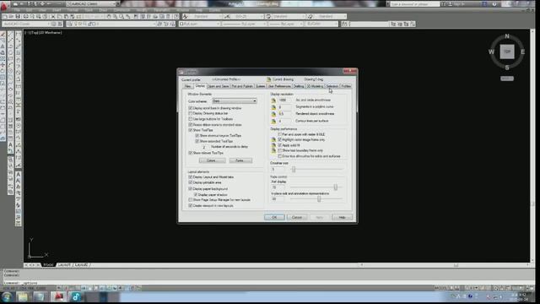
Task: Click the Dimension Style icon beside ISO-25
Action: 227,17
